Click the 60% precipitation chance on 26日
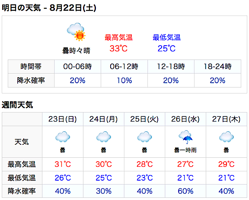Viewport: 249px width, 200px height. pos(185,191)
